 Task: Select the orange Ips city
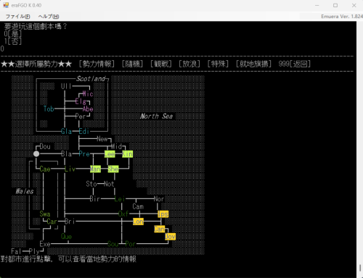pyautogui.click(x=163, y=214)
